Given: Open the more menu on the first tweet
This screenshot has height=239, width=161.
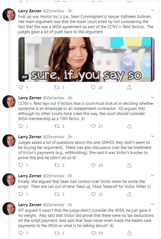Looking at the screenshot, I should point(152,11).
